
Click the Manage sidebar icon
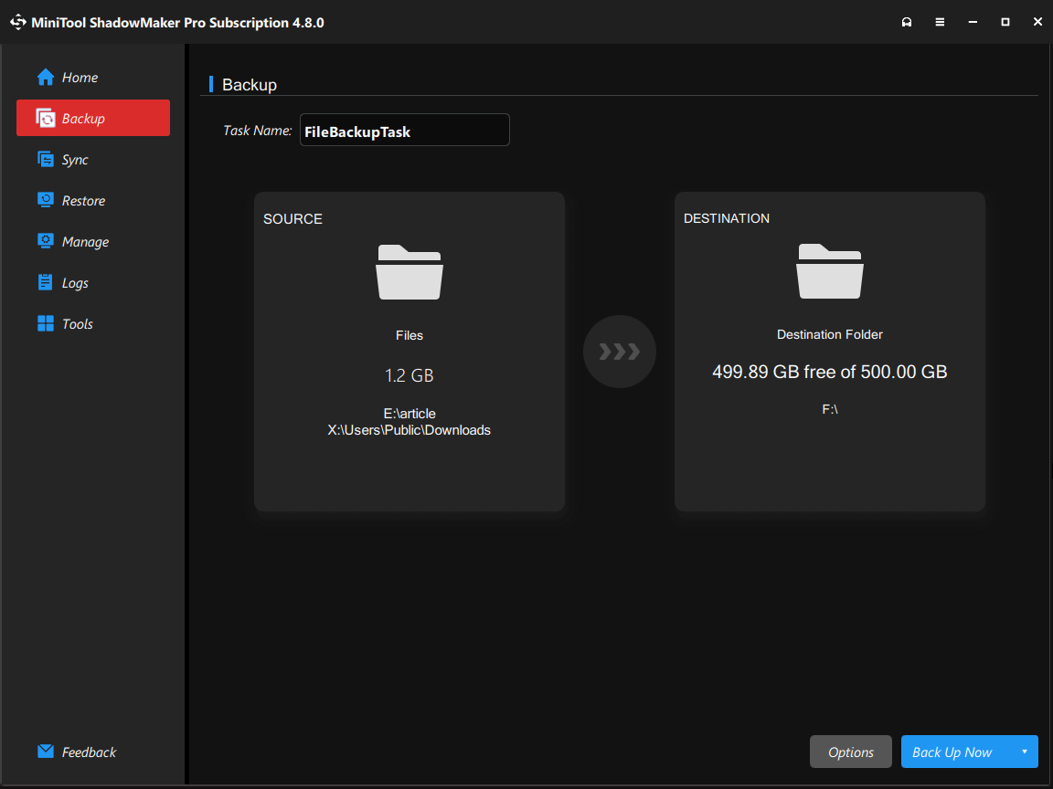tap(46, 241)
